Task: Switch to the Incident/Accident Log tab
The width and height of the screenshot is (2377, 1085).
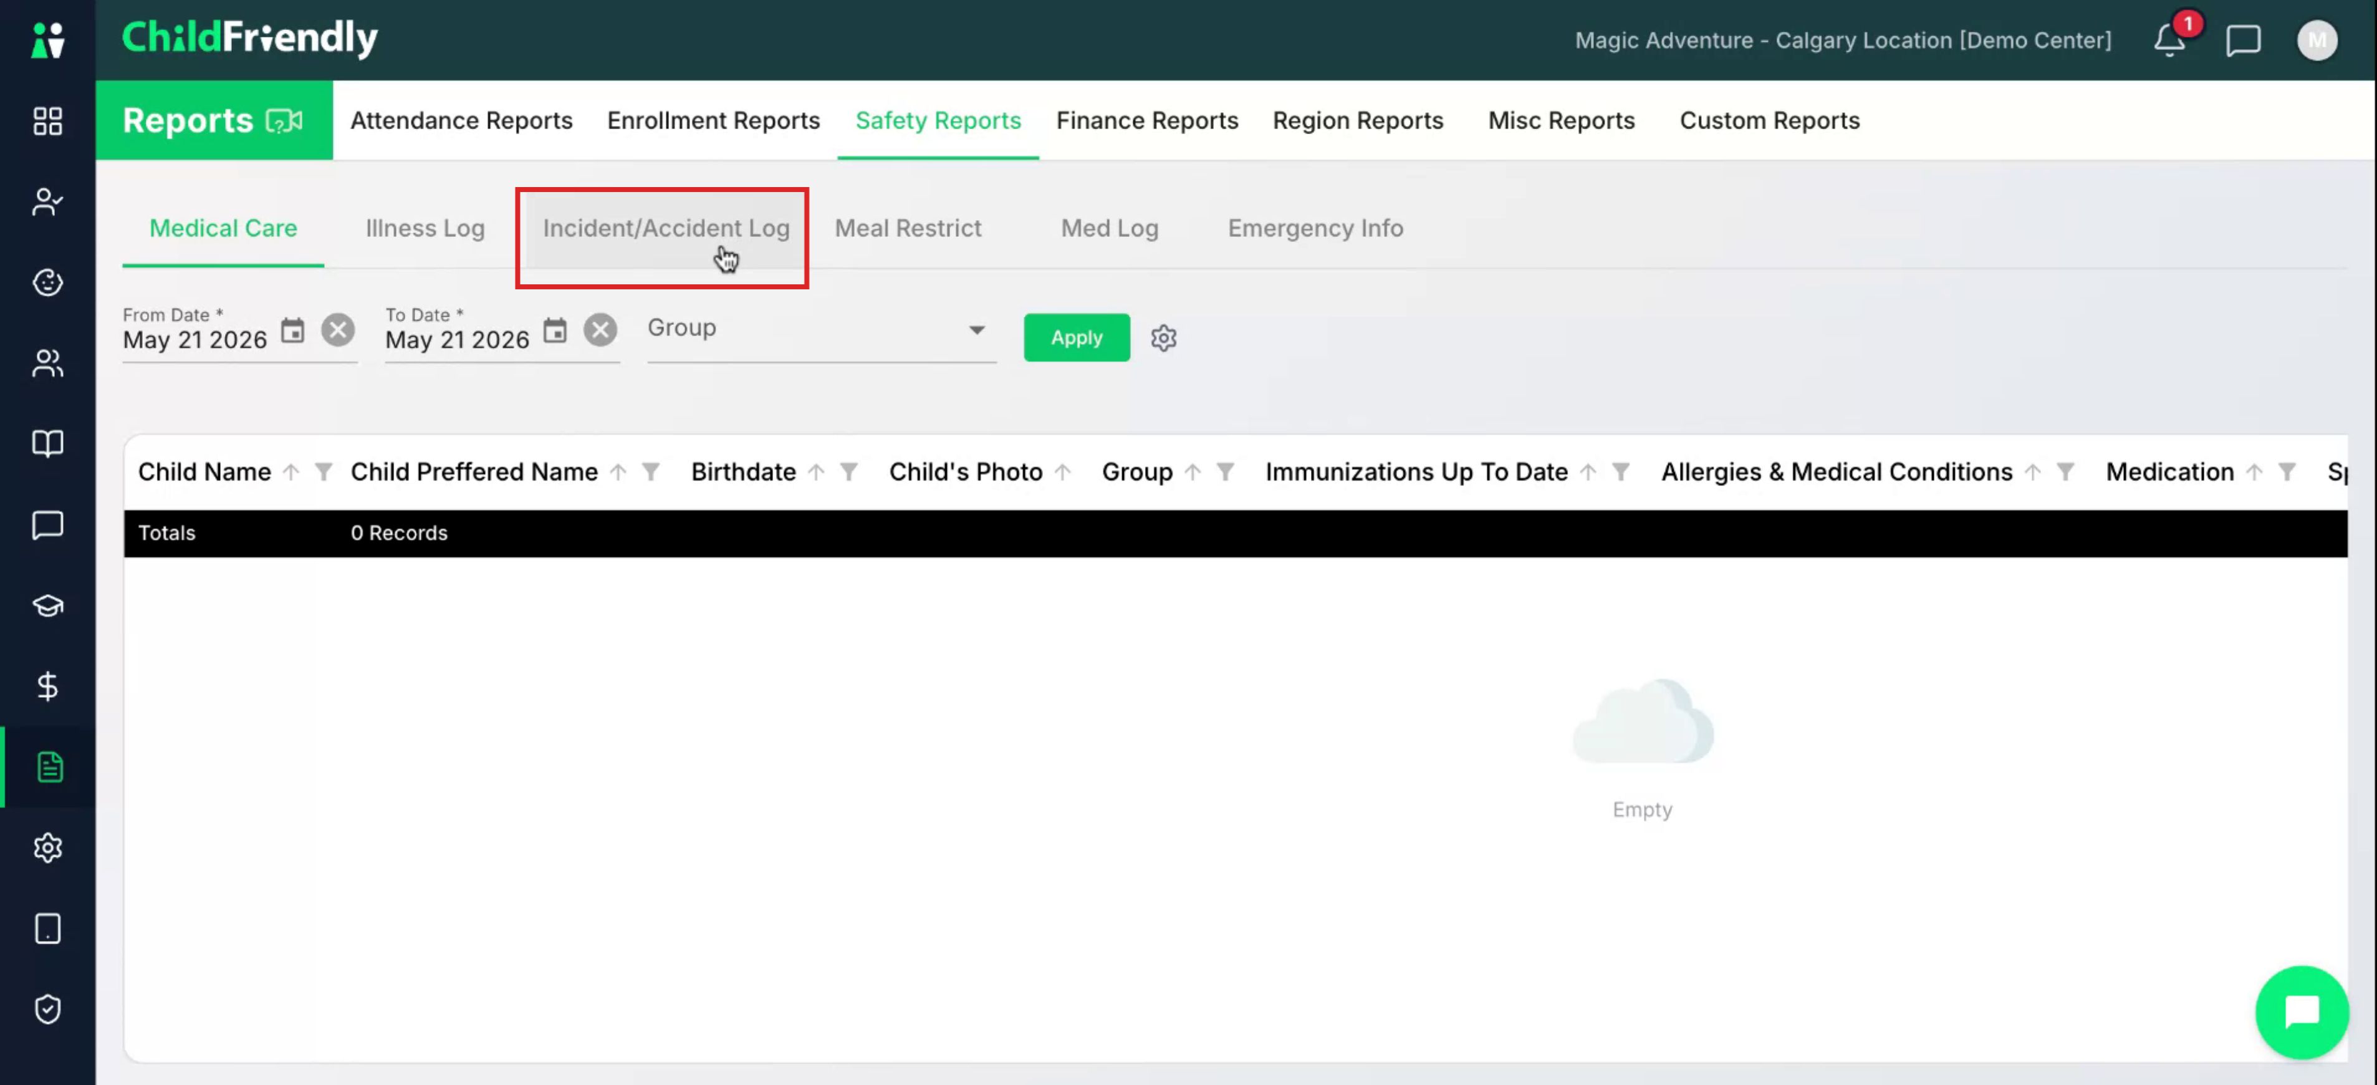Action: coord(665,228)
